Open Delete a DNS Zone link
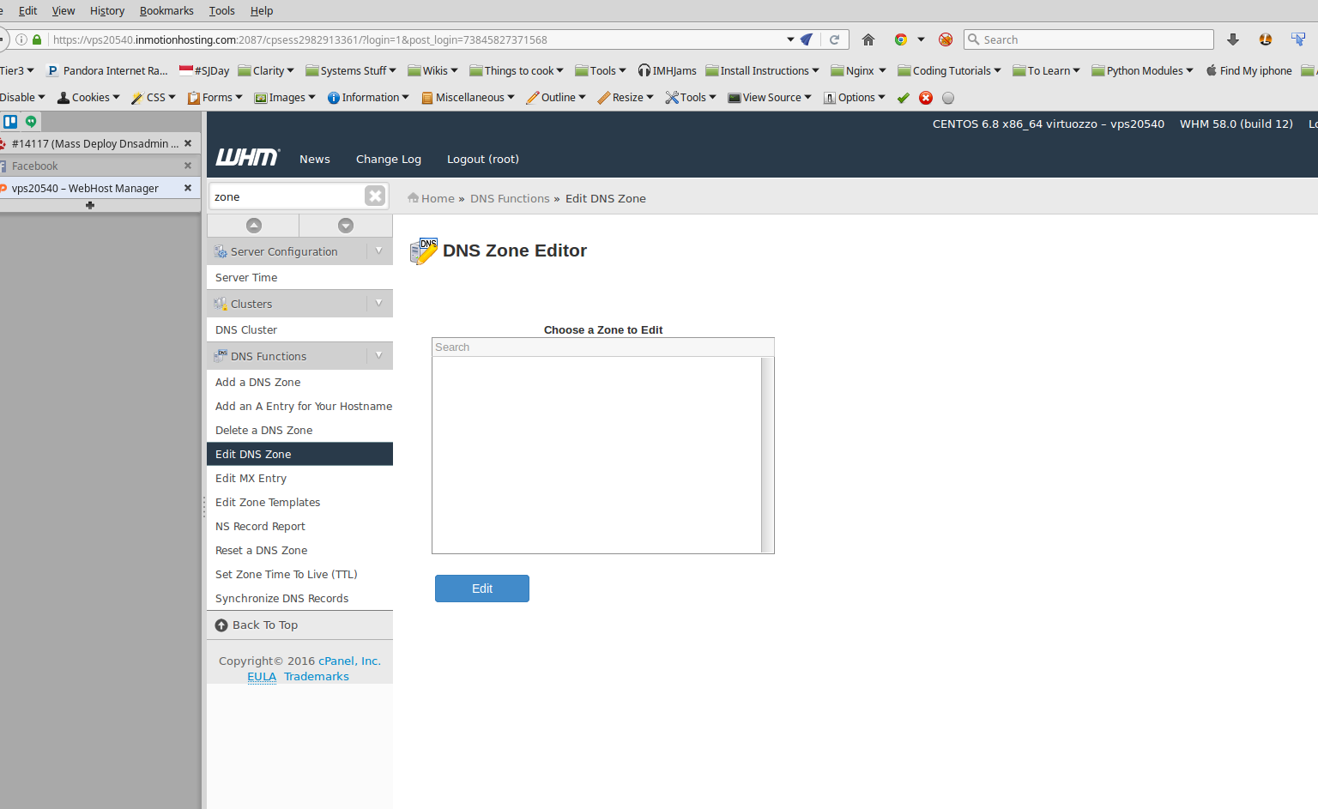Viewport: 1318px width, 809px height. coord(263,431)
